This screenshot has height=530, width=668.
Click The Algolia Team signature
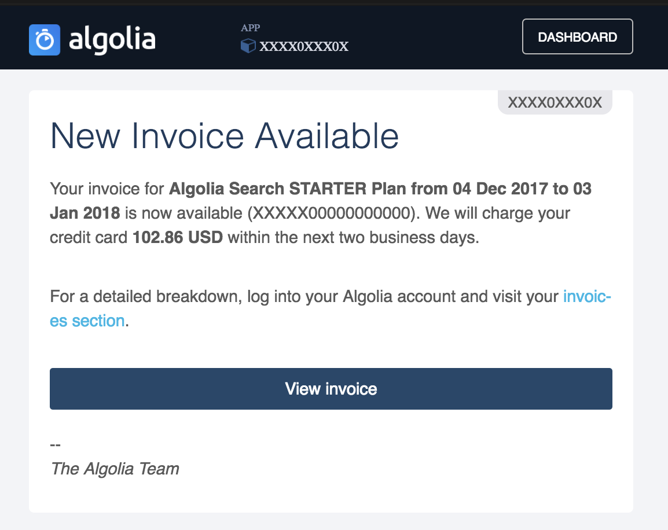tap(115, 469)
